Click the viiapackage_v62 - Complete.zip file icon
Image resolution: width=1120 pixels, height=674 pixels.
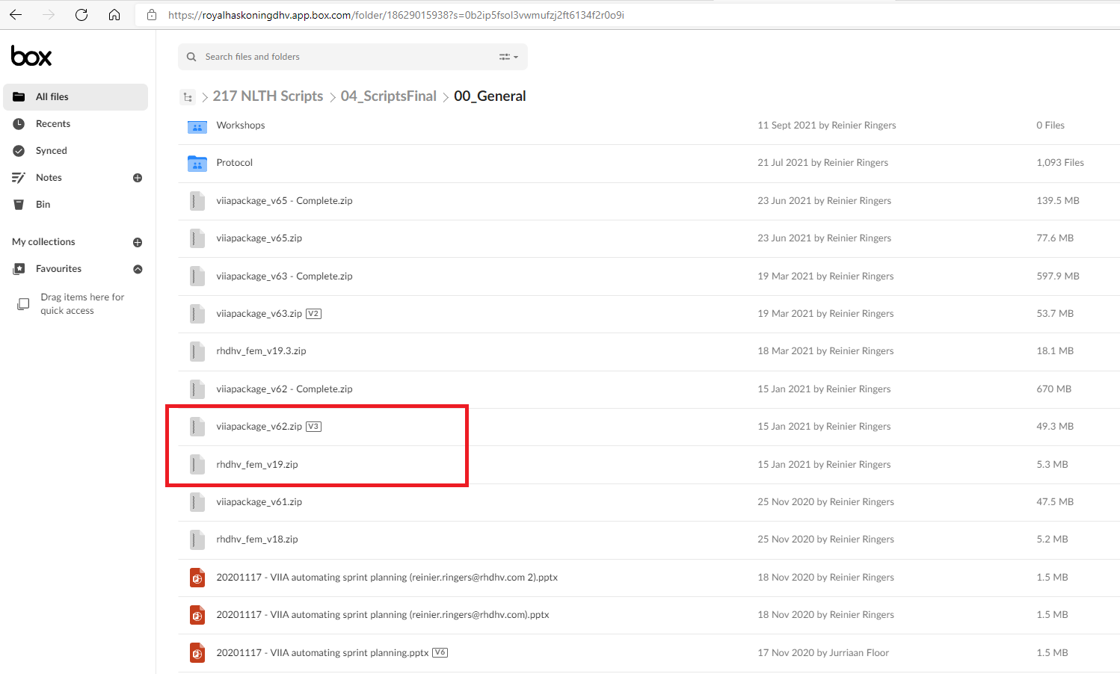197,389
